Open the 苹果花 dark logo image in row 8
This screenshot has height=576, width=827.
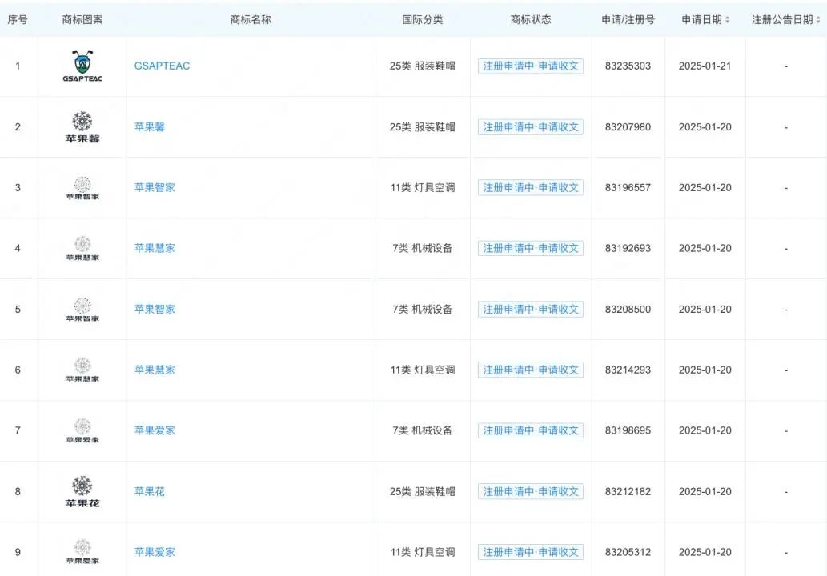(82, 490)
